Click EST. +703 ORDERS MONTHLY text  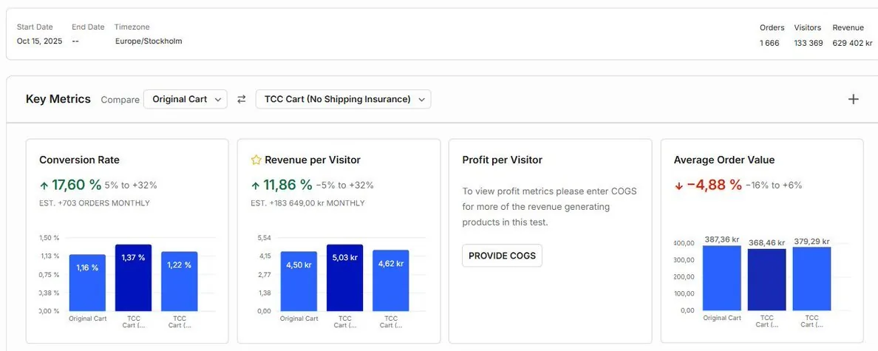click(95, 203)
